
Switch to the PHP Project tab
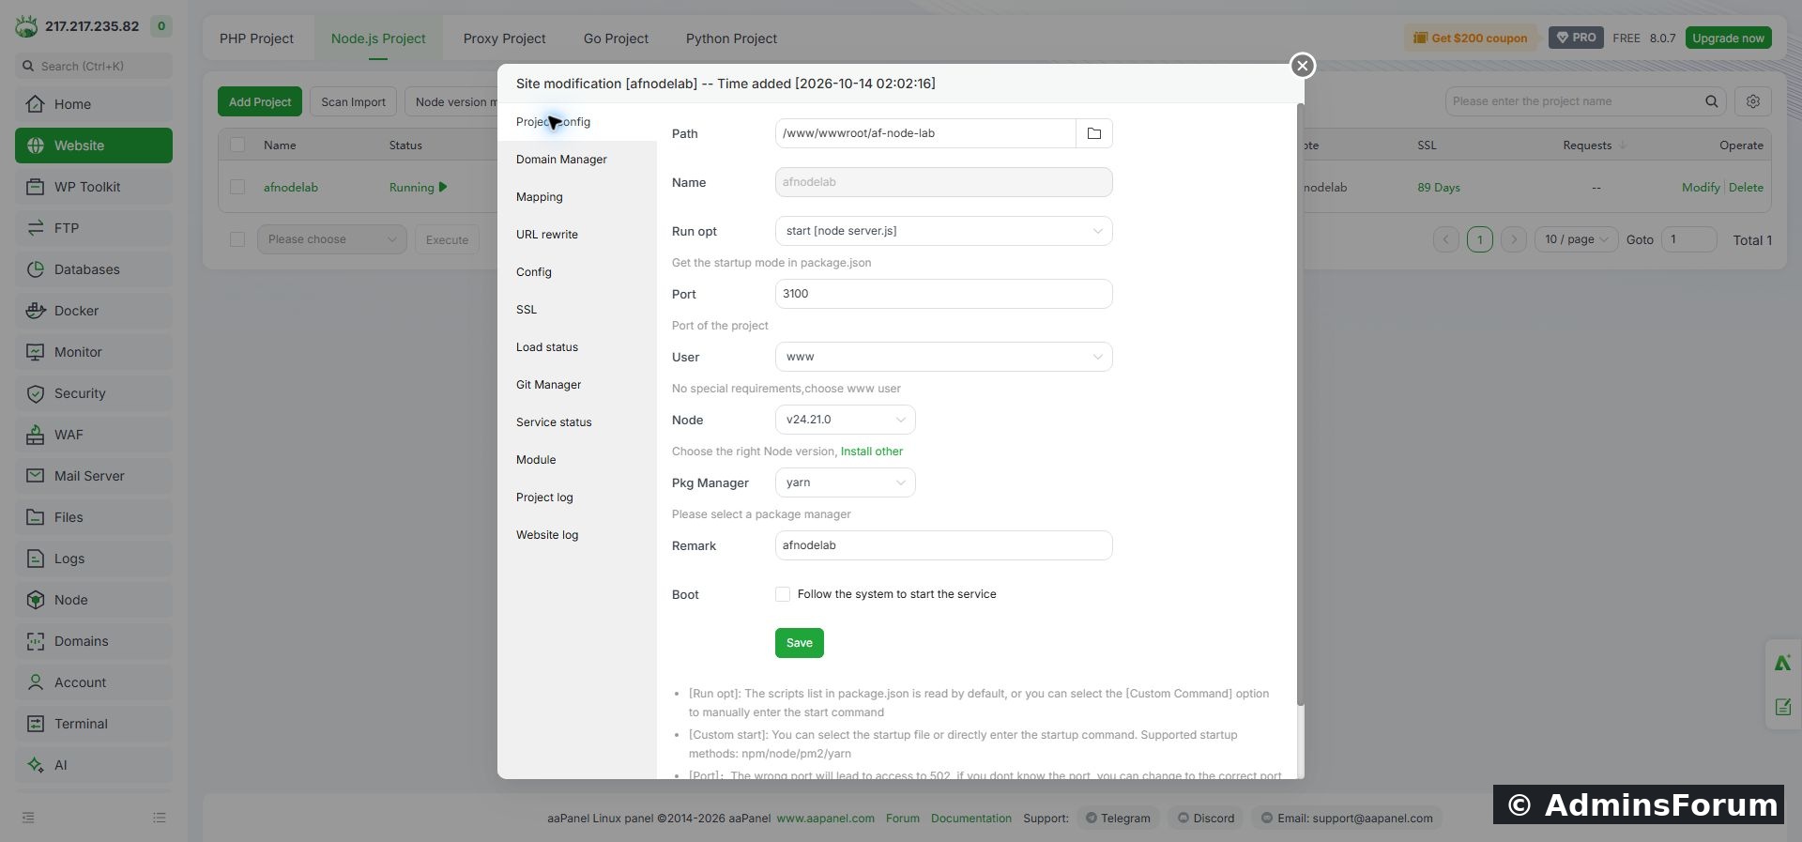click(257, 38)
